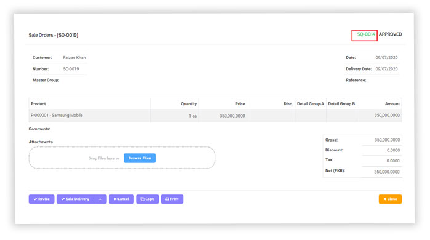430x240 pixels.
Task: Click the customer name Faizan Khan
Action: pos(74,58)
